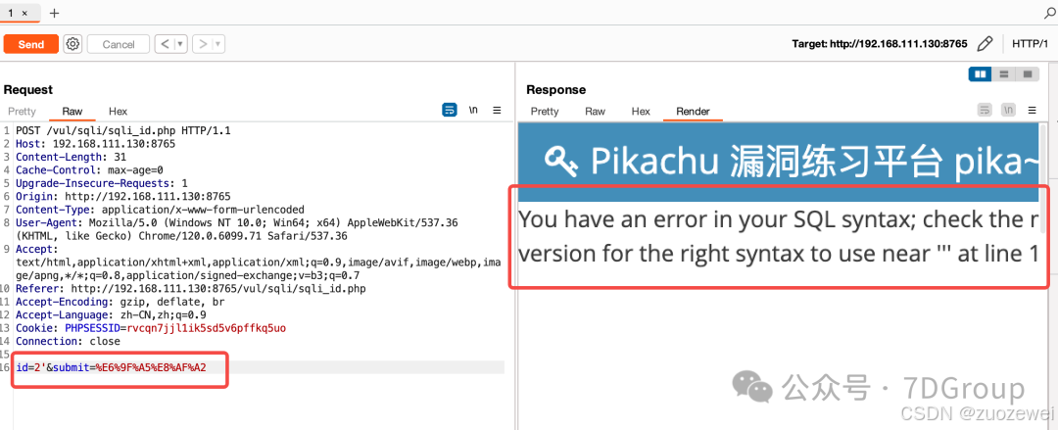Image resolution: width=1058 pixels, height=430 pixels.
Task: Click the SQL syntax error message
Action: (778, 236)
